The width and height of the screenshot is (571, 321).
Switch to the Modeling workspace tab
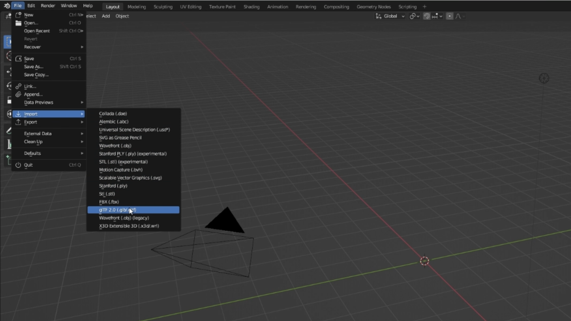point(137,7)
